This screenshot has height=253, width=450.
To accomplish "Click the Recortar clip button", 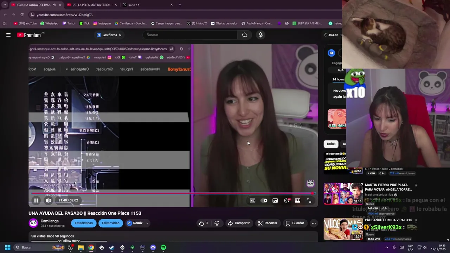I will [x=268, y=223].
